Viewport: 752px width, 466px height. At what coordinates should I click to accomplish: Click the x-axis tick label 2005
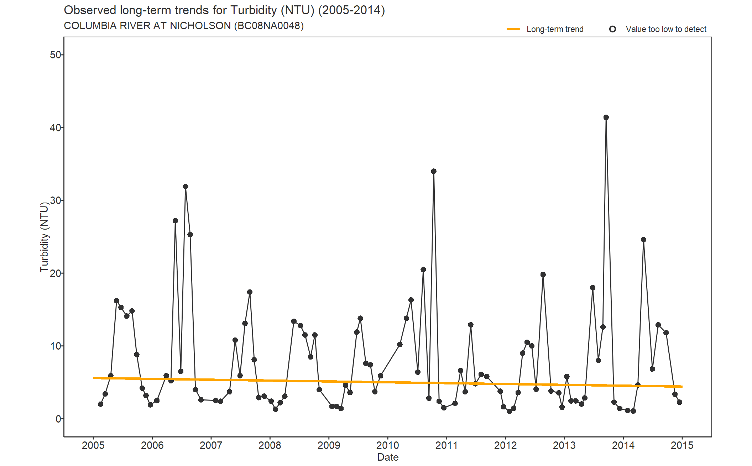[x=93, y=445]
